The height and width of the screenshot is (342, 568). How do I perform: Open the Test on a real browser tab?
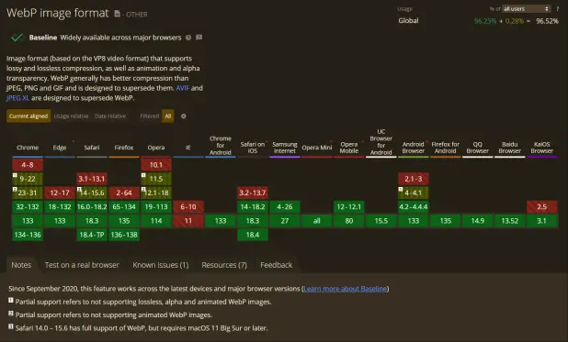(x=82, y=265)
